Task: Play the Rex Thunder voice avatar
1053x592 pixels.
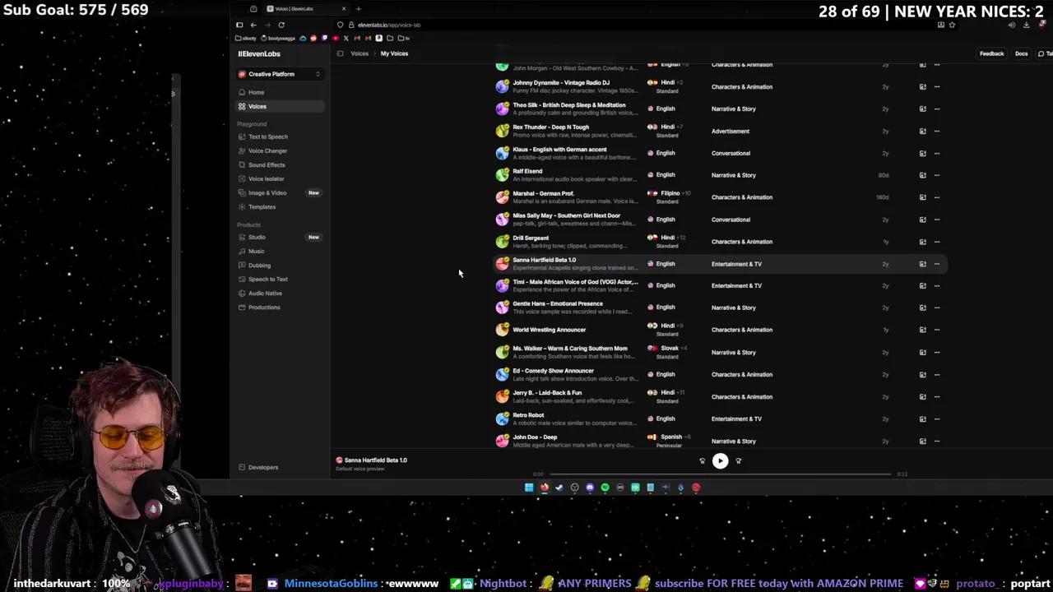Action: (x=502, y=131)
